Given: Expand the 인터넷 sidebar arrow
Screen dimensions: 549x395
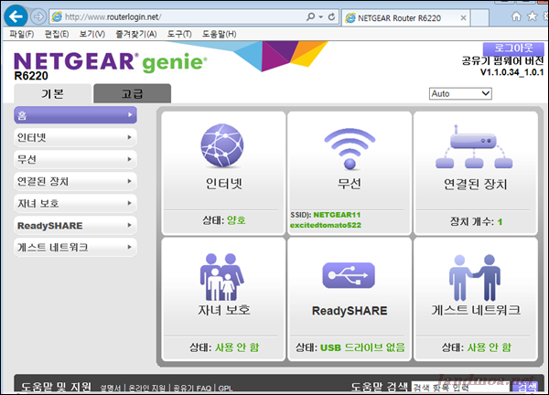Looking at the screenshot, I should point(130,137).
